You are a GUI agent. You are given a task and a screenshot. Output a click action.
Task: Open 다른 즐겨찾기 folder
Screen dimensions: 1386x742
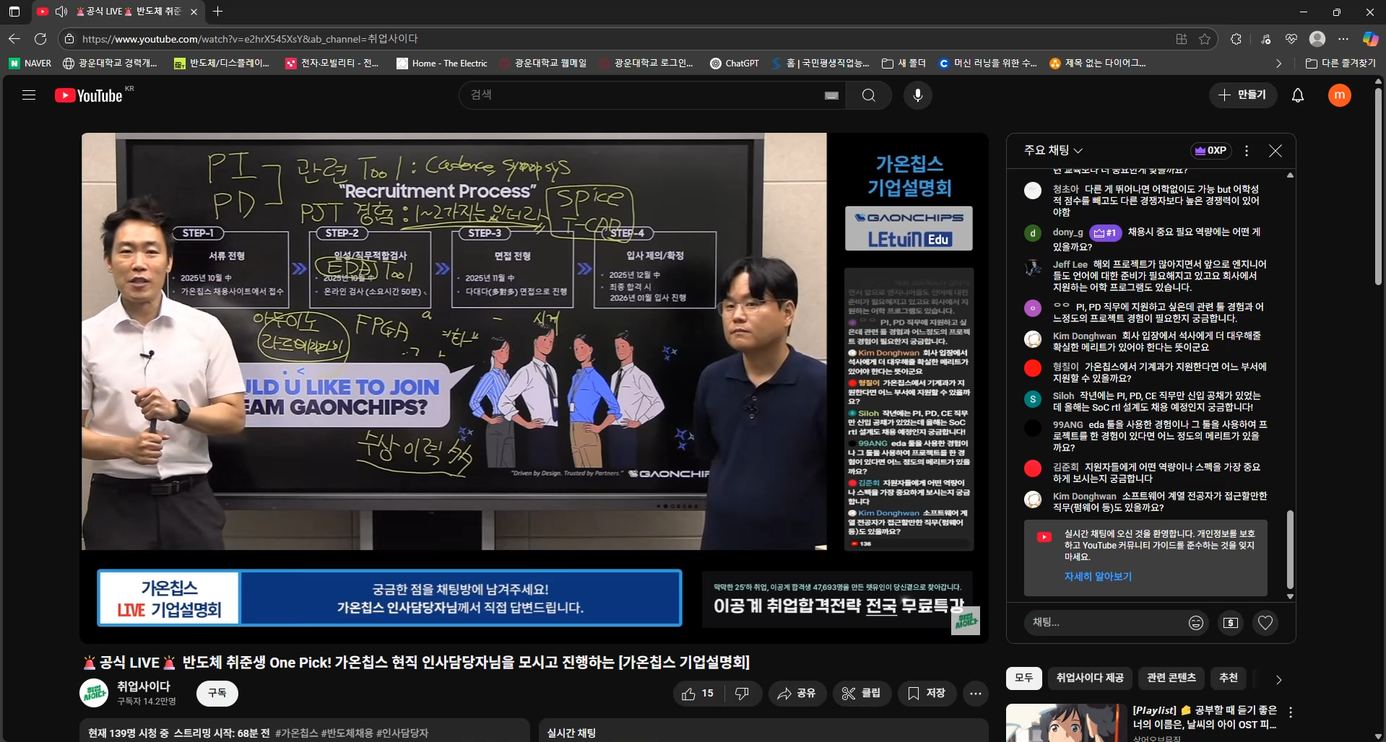(1340, 64)
